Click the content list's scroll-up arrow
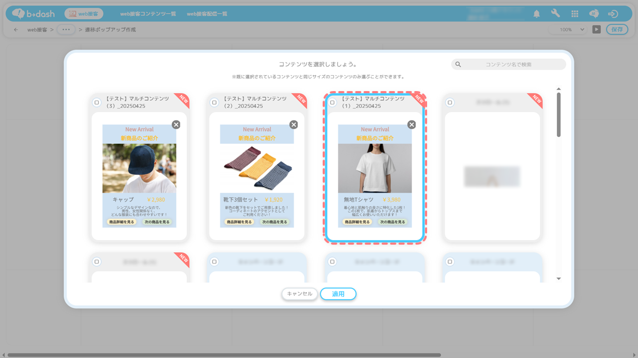This screenshot has height=358, width=638. pyautogui.click(x=558, y=89)
